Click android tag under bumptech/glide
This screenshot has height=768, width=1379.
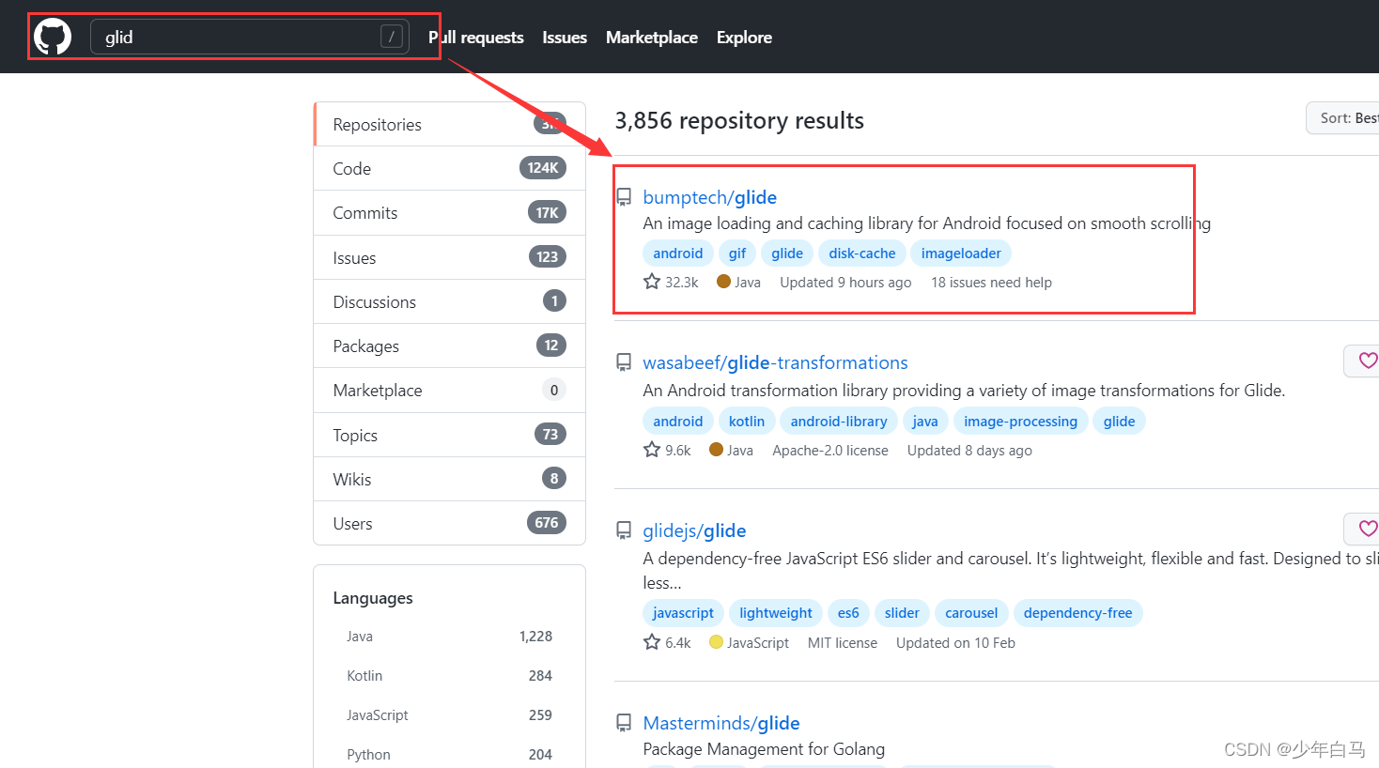(678, 253)
